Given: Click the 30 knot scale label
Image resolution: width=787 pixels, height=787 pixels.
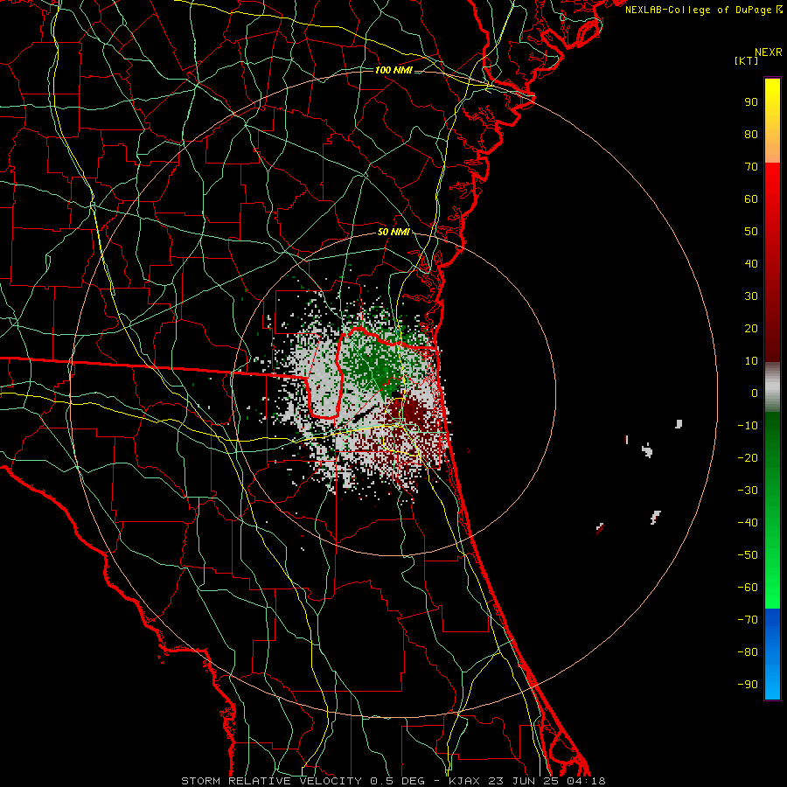Looking at the screenshot, I should click(x=751, y=296).
